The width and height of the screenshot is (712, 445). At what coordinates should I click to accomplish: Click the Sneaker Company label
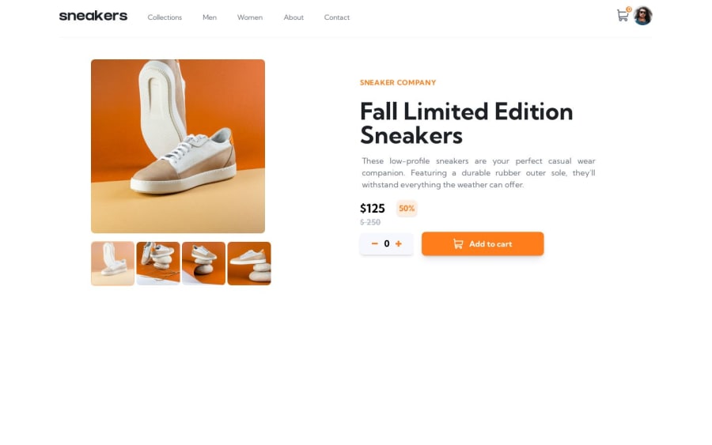click(x=398, y=82)
